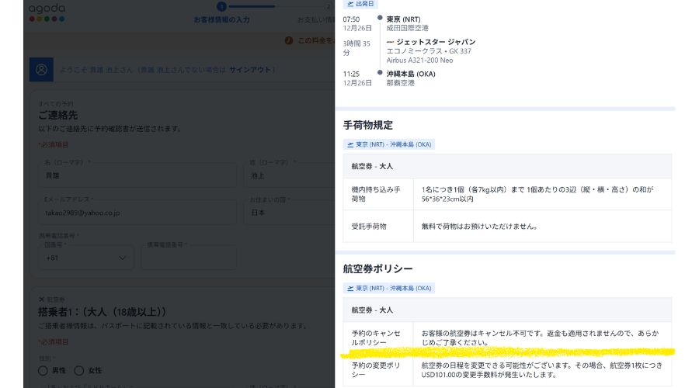This screenshot has width=699, height=388.
Task: Click the ジェットスター ジャパン airline name
Action: click(436, 42)
